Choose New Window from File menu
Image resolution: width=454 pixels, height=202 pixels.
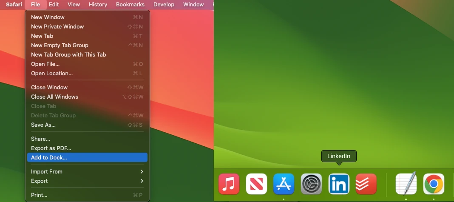[x=87, y=17]
